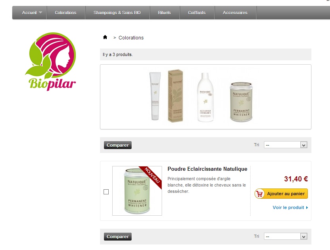Click the Biopilar logo
The height and width of the screenshot is (250, 330).
pyautogui.click(x=51, y=62)
